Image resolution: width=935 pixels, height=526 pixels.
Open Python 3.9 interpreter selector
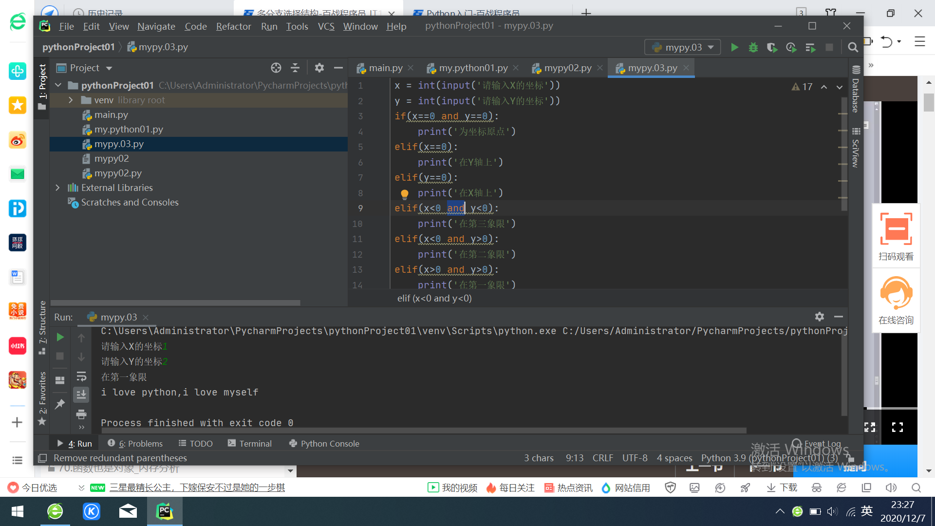click(x=769, y=458)
